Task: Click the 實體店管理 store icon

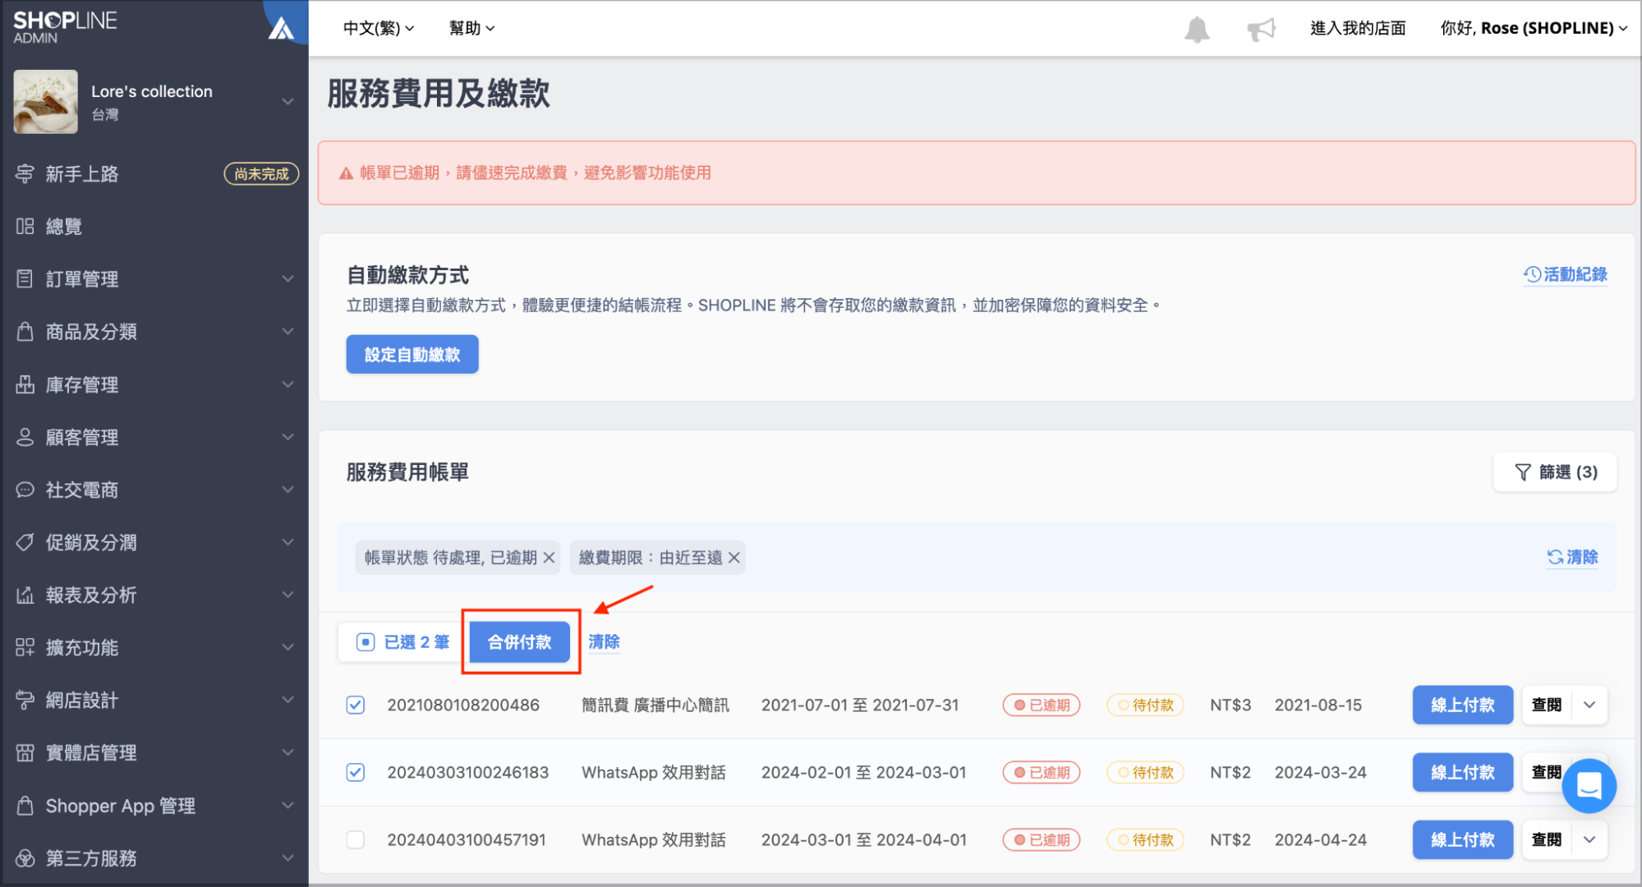Action: (25, 752)
